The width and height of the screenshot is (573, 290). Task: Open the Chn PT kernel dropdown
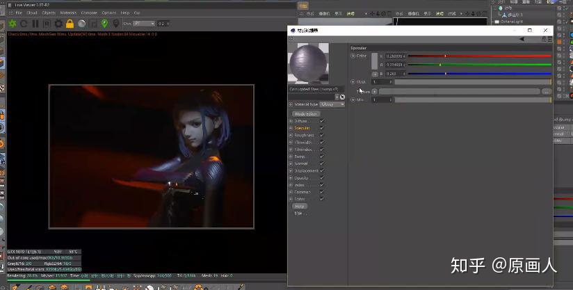point(144,24)
